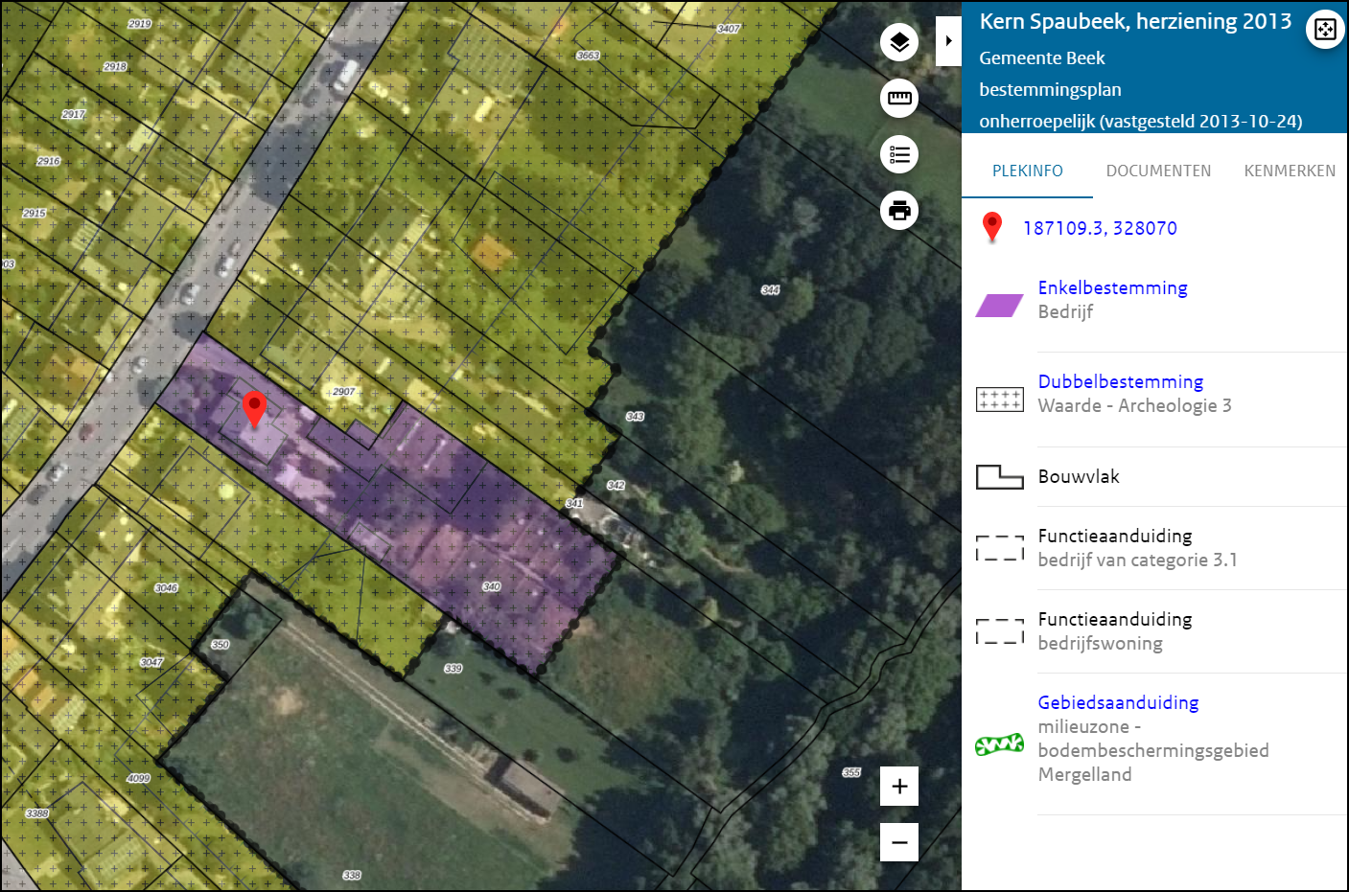Activate the measure ruler tool

pyautogui.click(x=899, y=98)
